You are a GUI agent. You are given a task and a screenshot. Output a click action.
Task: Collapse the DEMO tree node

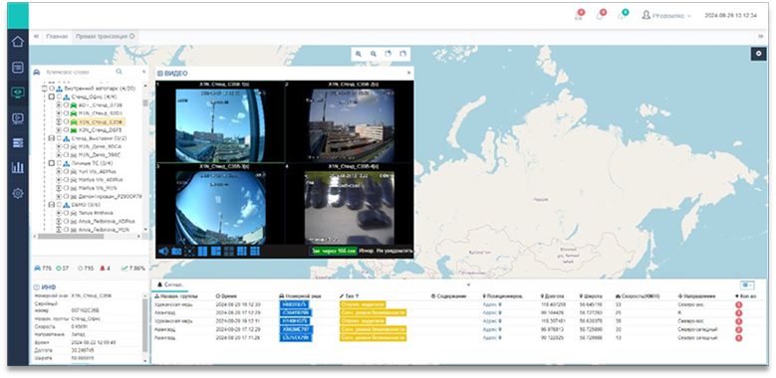[x=52, y=204]
